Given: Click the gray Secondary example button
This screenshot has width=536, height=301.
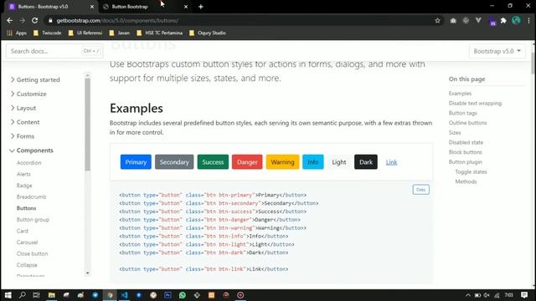Looking at the screenshot, I should tap(174, 162).
